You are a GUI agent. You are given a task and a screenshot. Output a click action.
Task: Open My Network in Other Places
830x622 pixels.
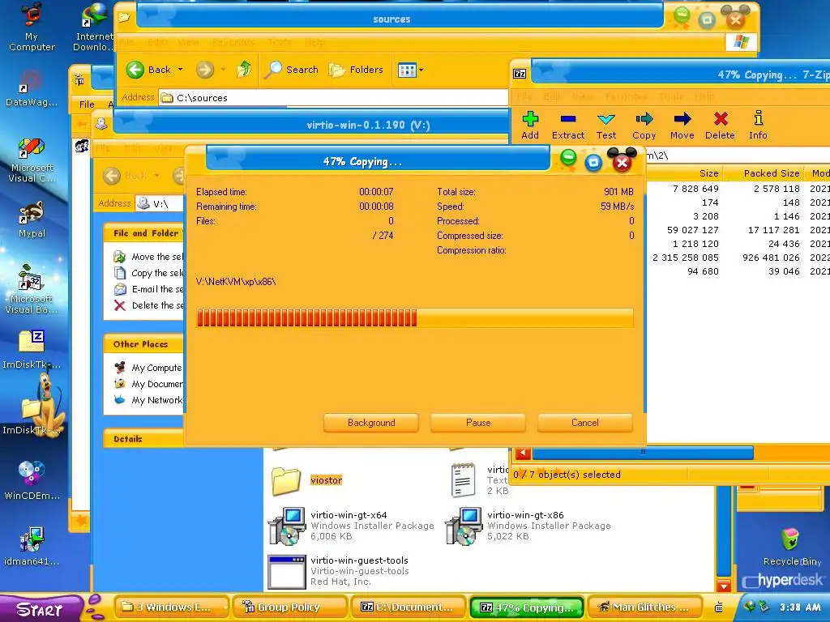click(x=148, y=400)
